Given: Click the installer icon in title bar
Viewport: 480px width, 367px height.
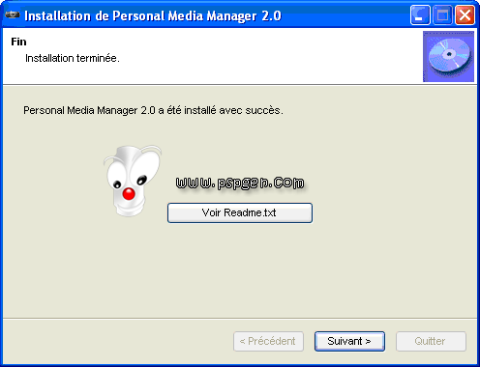Looking at the screenshot, I should tap(13, 15).
